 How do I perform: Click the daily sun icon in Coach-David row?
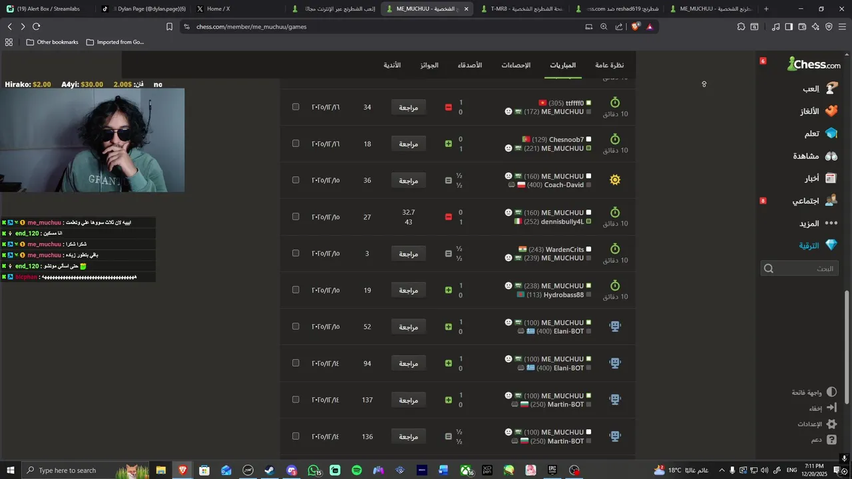pos(615,180)
